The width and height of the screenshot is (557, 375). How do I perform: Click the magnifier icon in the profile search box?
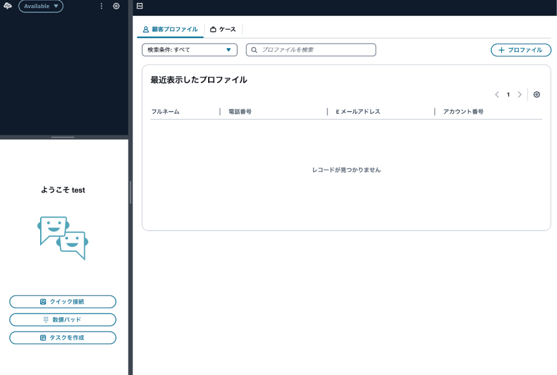point(253,50)
